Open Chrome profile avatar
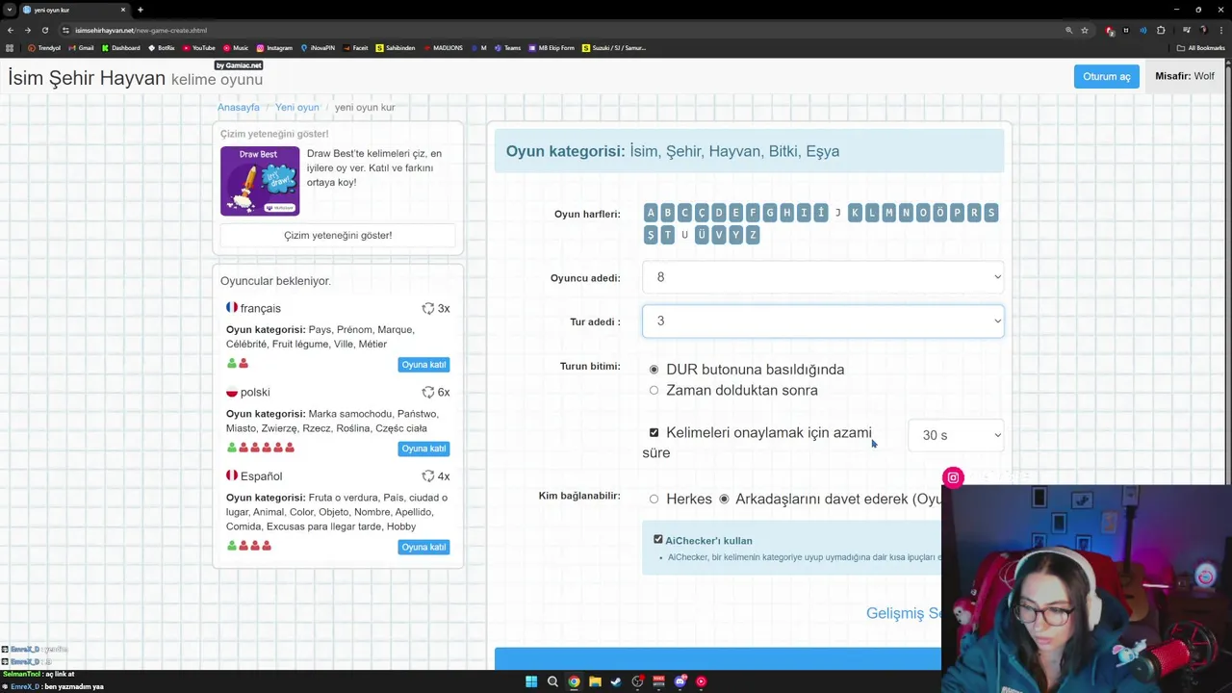The height and width of the screenshot is (693, 1232). [x=1203, y=30]
